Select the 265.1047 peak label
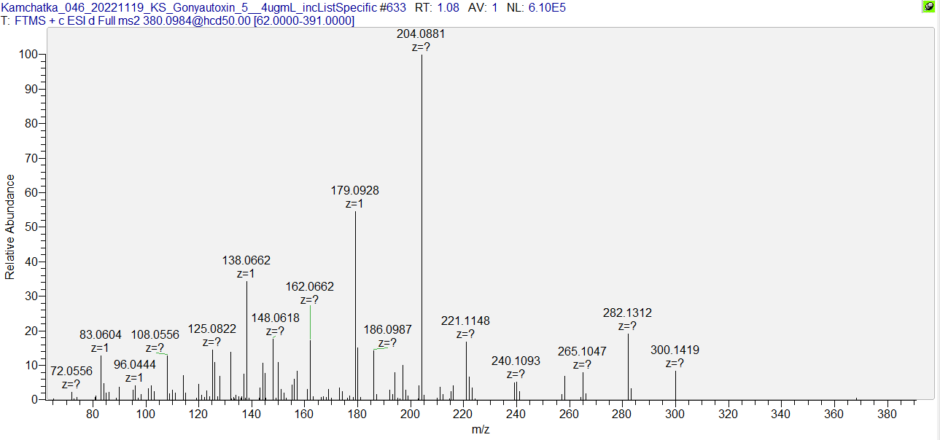The image size is (940, 440). pyautogui.click(x=582, y=352)
